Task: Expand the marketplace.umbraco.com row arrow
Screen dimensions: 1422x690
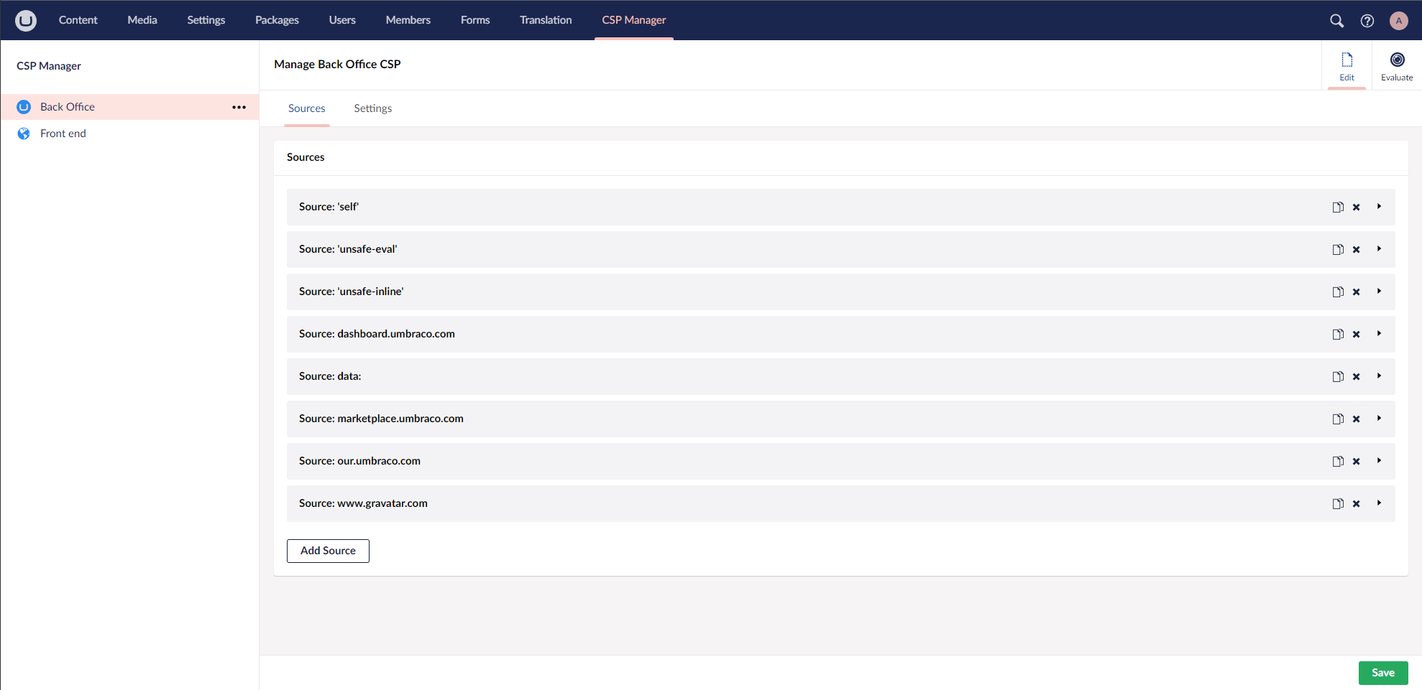Action: click(1379, 419)
